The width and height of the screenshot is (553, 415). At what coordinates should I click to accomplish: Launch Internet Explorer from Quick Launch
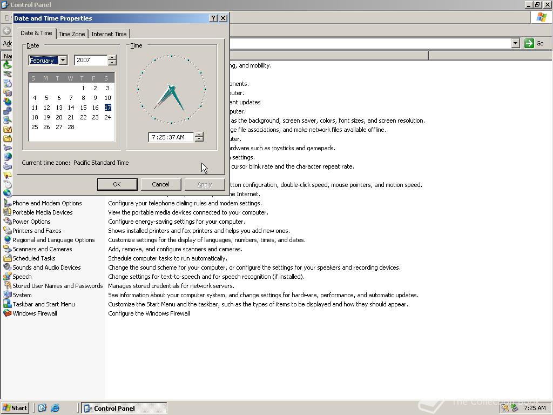tap(55, 408)
